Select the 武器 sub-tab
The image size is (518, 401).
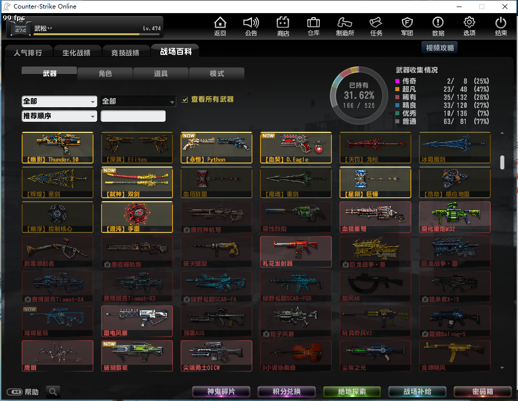[50, 73]
